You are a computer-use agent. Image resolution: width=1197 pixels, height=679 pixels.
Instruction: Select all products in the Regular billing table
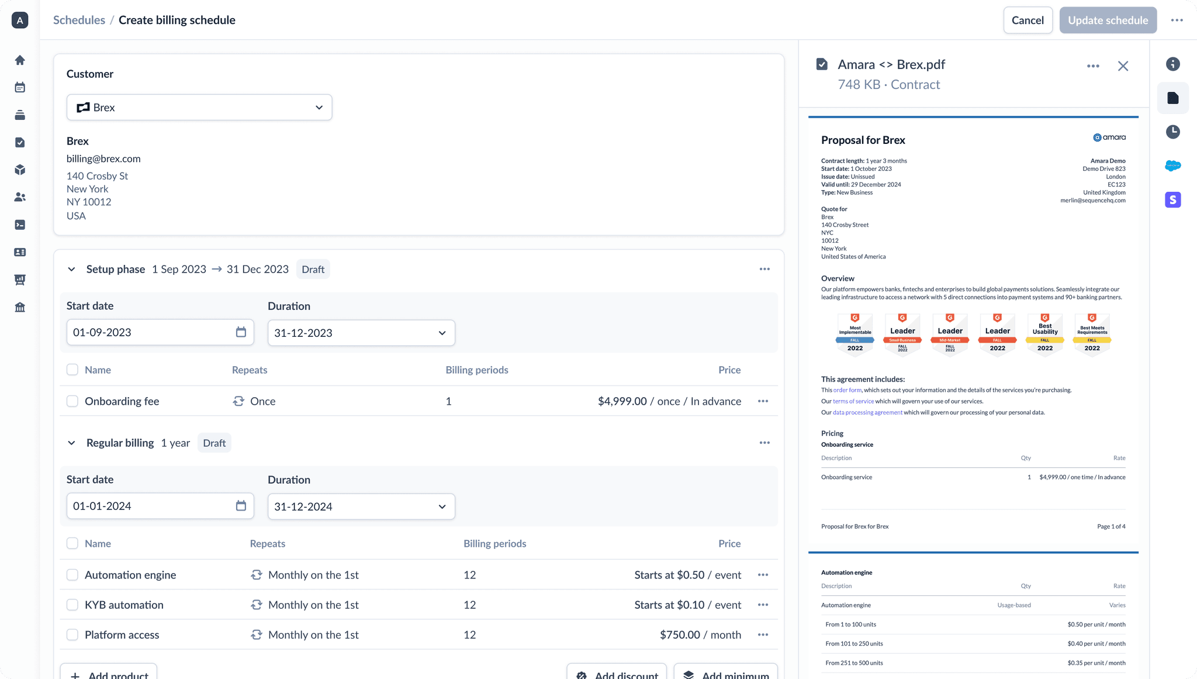72,543
